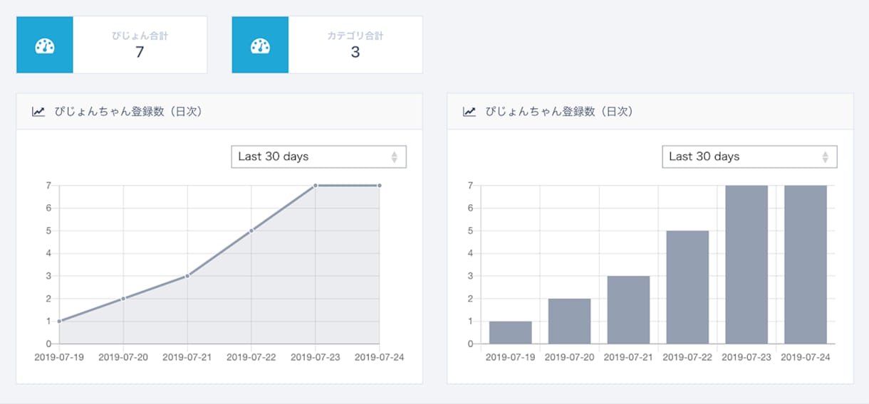Click the 2019-07-19 bar in bar chart
Viewport: 869px width, 404px height.
point(510,333)
